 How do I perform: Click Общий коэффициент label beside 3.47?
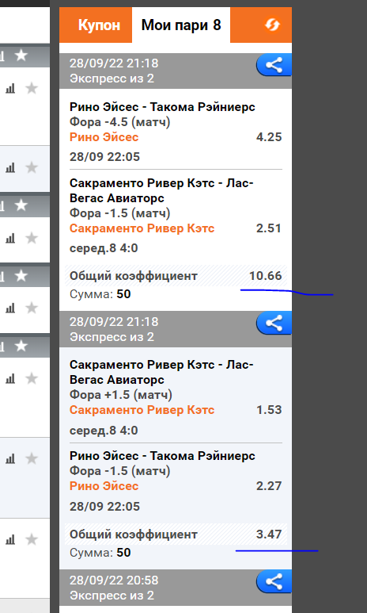coord(134,534)
